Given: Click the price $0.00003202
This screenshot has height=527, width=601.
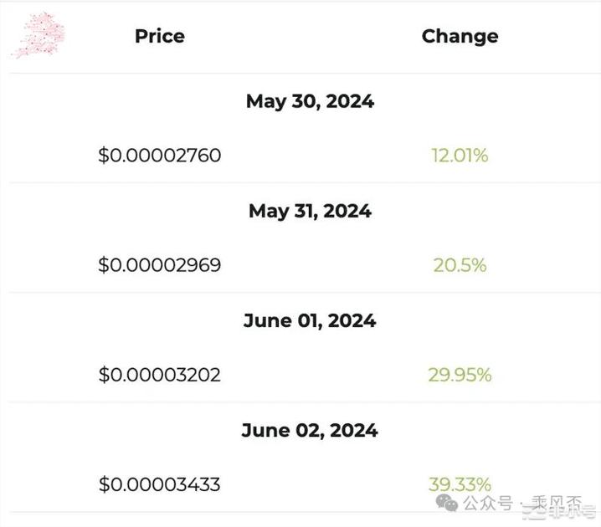Looking at the screenshot, I should (x=159, y=375).
